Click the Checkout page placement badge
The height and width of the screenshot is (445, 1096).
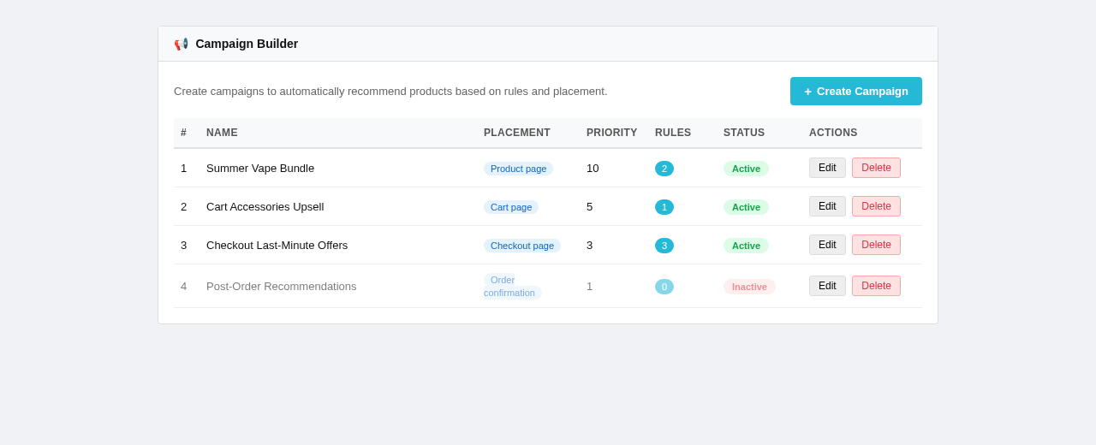tap(522, 246)
